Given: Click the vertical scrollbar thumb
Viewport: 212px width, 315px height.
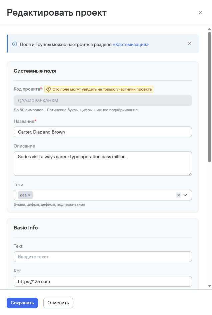Looking at the screenshot, I should (x=209, y=97).
